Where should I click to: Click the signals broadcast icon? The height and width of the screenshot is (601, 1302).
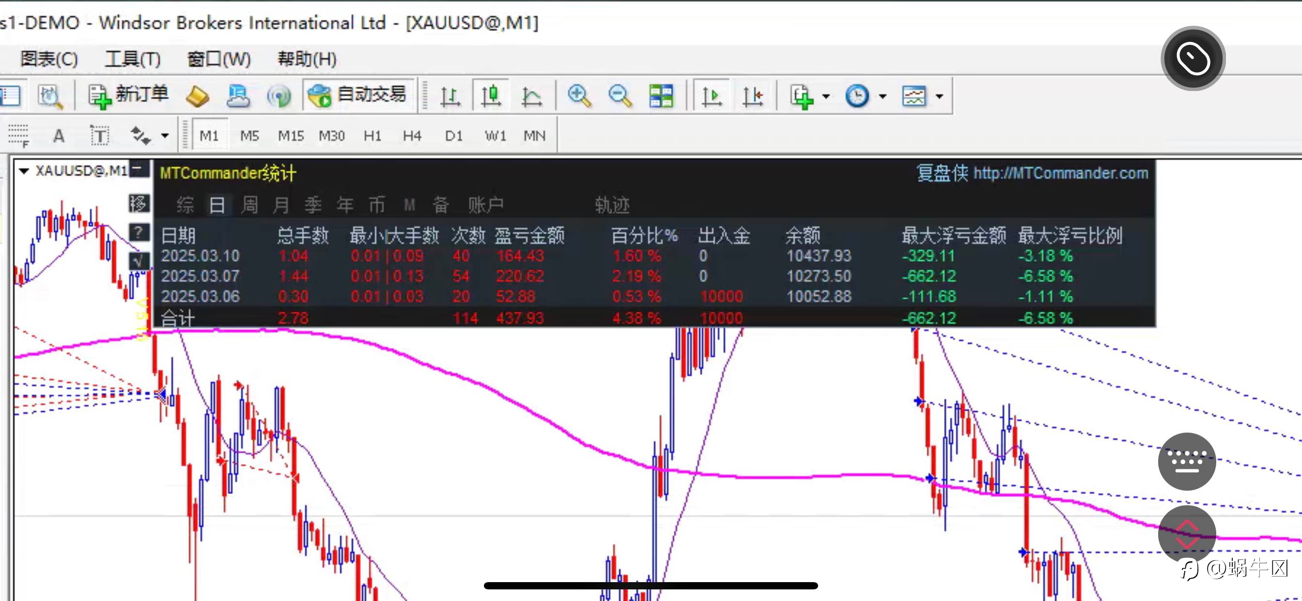point(279,96)
